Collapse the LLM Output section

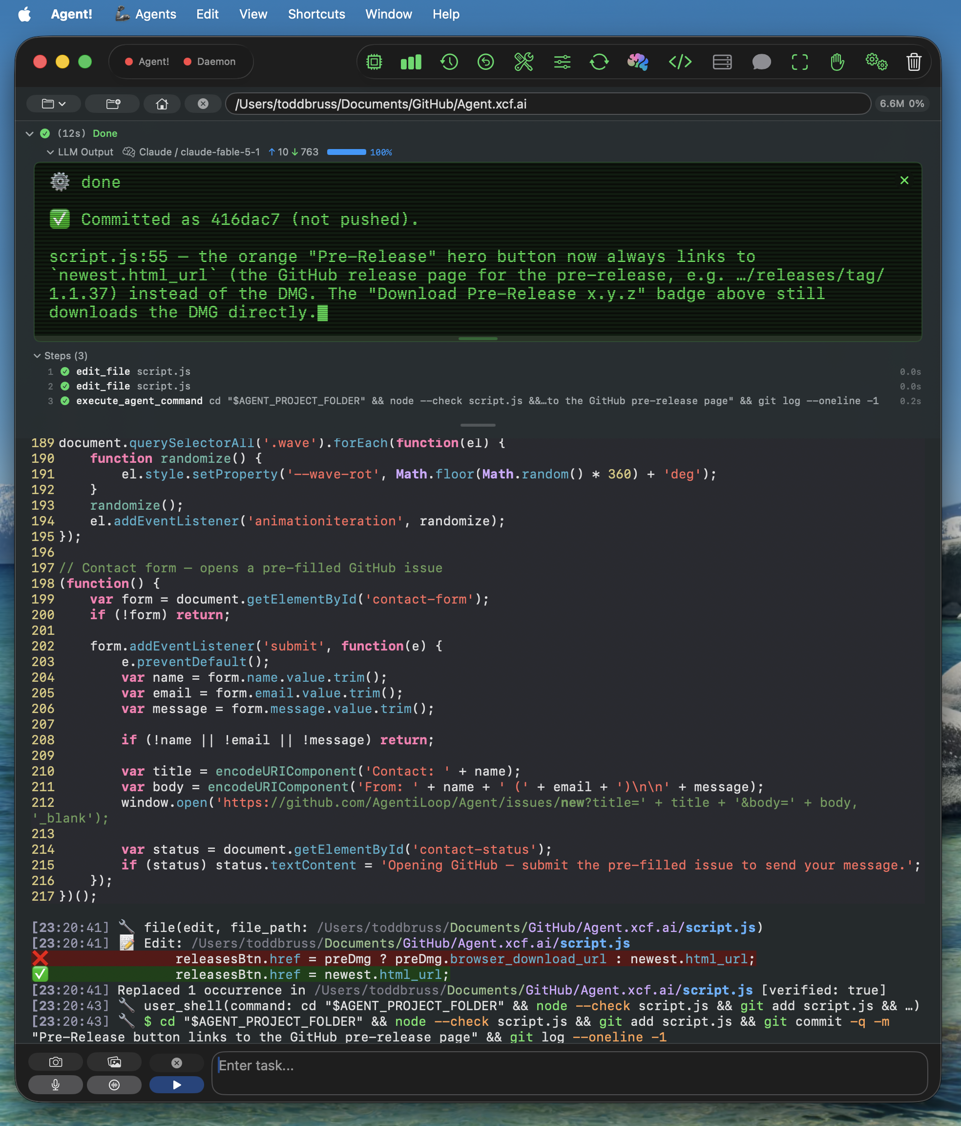coord(50,152)
